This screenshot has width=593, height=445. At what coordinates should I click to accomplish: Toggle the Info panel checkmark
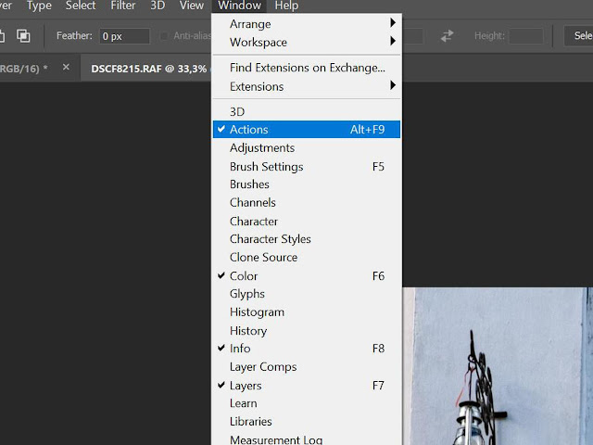[307, 349]
